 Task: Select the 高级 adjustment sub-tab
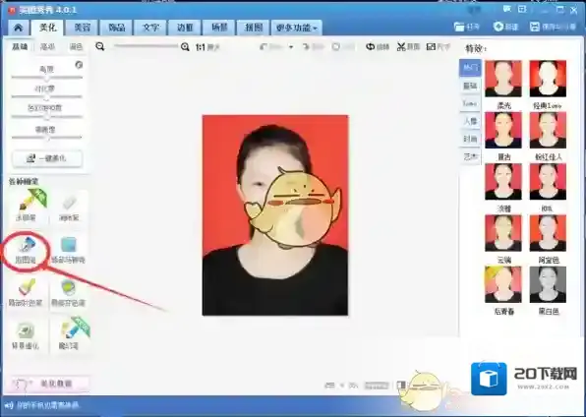[x=47, y=47]
